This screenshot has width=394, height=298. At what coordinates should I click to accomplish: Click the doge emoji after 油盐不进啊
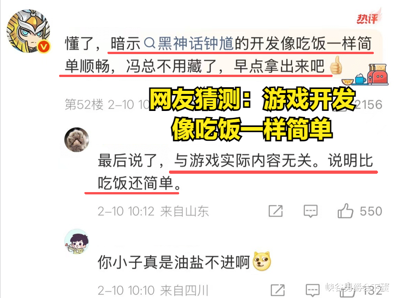[261, 261]
